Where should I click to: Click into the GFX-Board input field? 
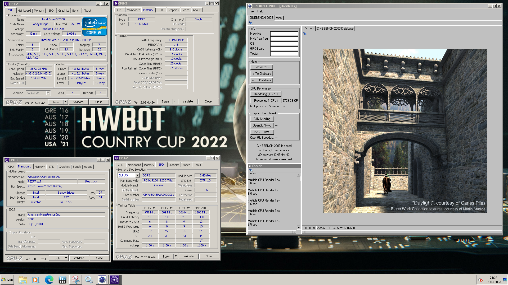coord(284,49)
